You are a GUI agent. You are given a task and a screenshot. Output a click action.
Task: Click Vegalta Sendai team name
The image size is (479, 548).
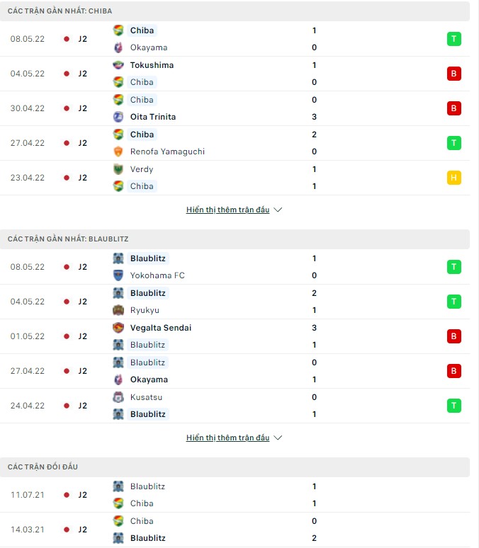[x=161, y=328]
